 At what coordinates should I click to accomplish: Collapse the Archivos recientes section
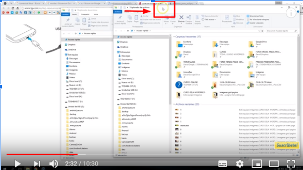[x=174, y=104]
